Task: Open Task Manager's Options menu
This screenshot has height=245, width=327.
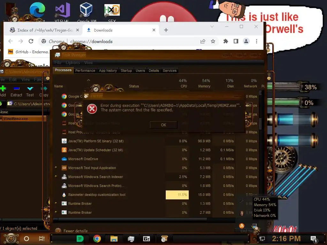Action: pos(73,63)
